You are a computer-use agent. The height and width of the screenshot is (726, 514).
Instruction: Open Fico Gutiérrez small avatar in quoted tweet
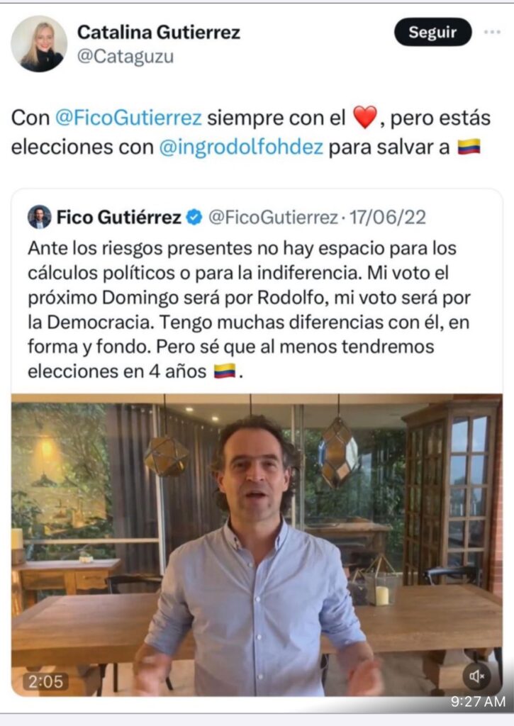40,217
